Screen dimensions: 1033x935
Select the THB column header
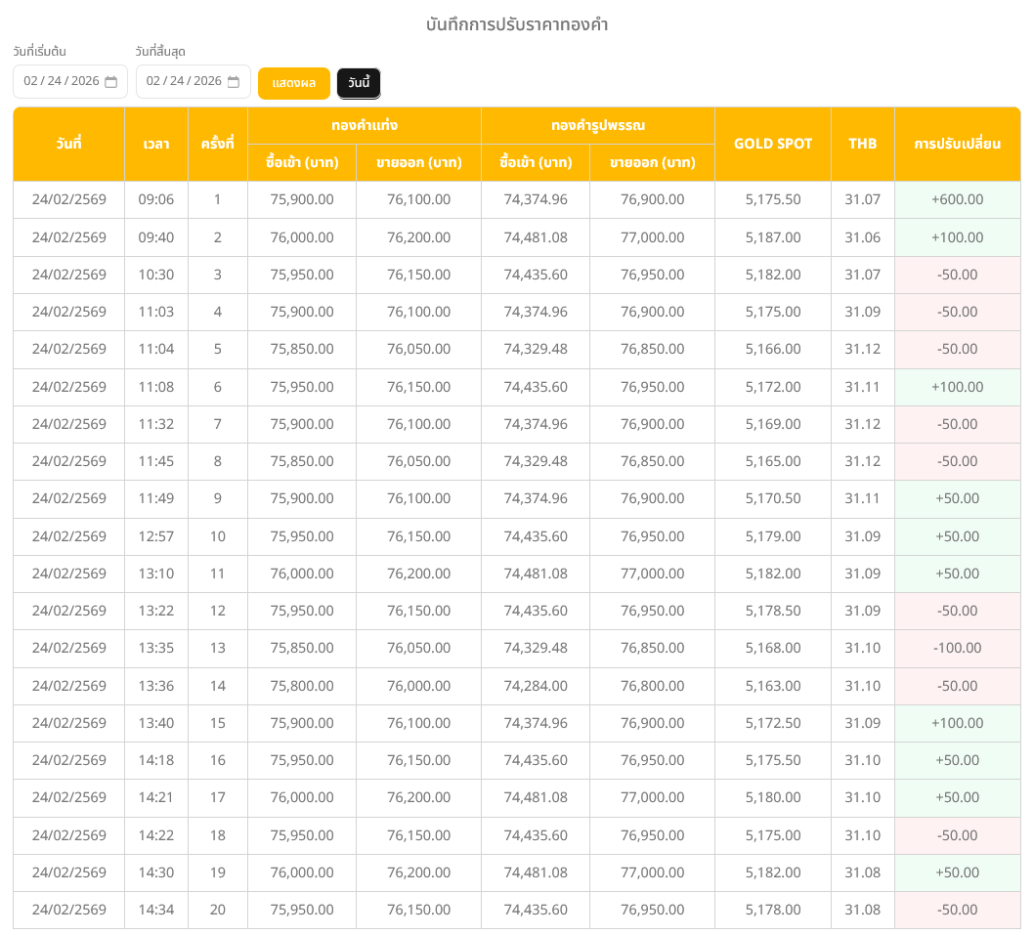point(862,144)
